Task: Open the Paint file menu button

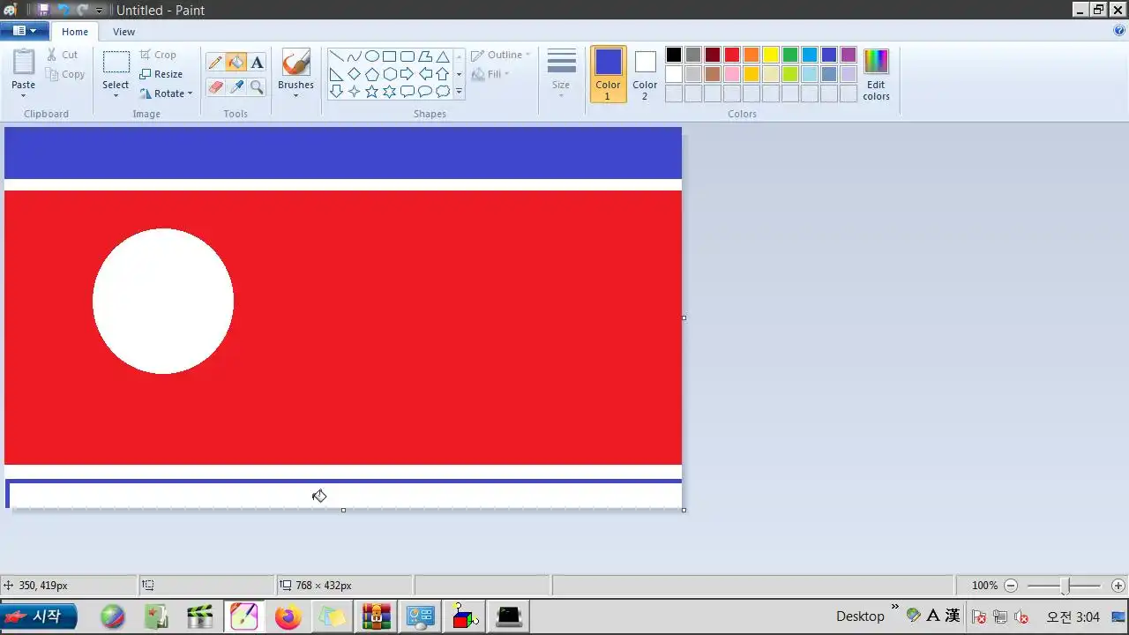Action: point(24,31)
